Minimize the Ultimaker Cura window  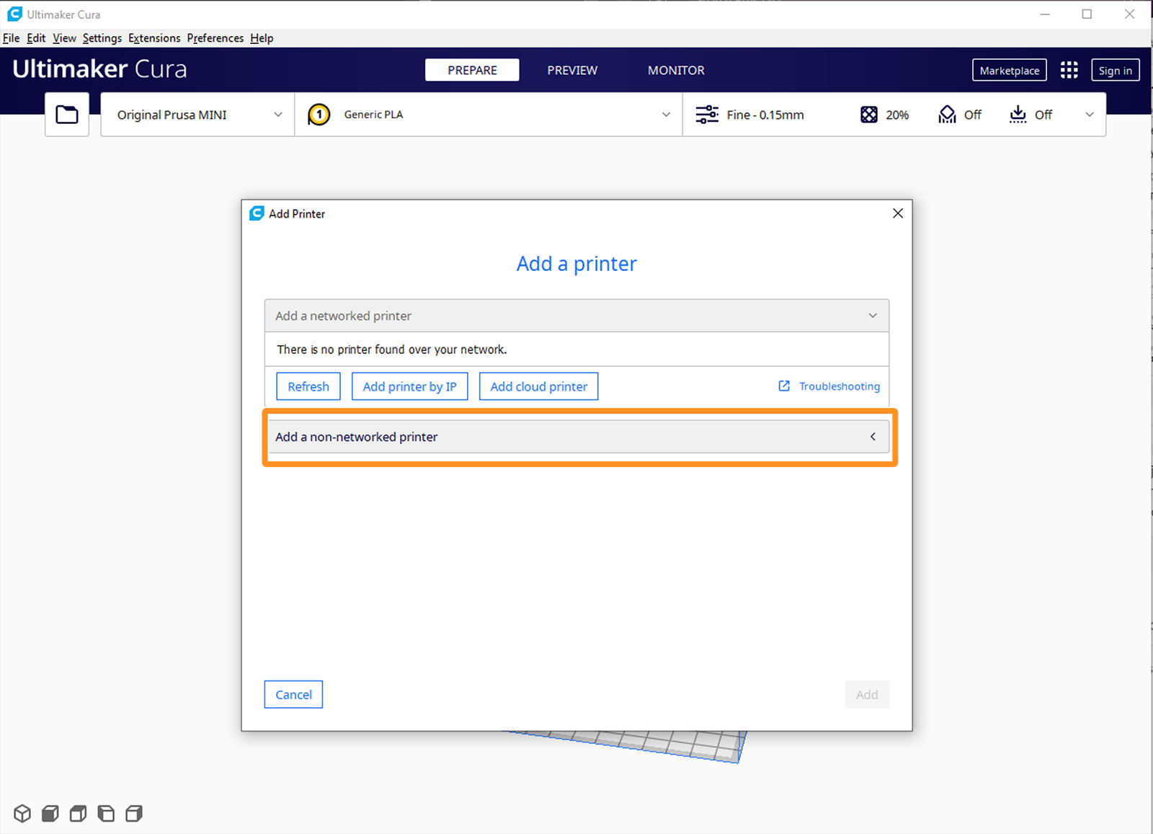1045,14
